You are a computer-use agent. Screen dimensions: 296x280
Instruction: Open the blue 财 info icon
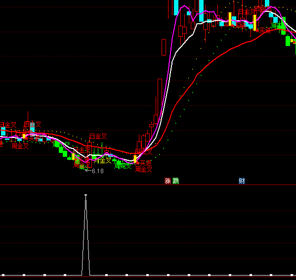pyautogui.click(x=242, y=181)
